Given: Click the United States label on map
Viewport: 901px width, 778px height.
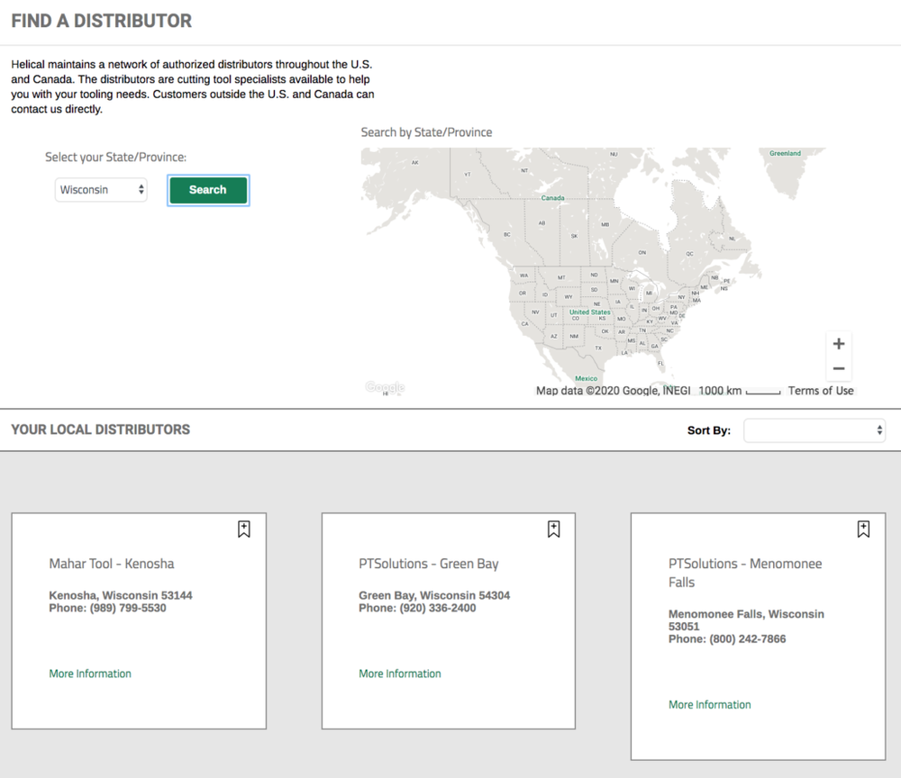Looking at the screenshot, I should [589, 312].
